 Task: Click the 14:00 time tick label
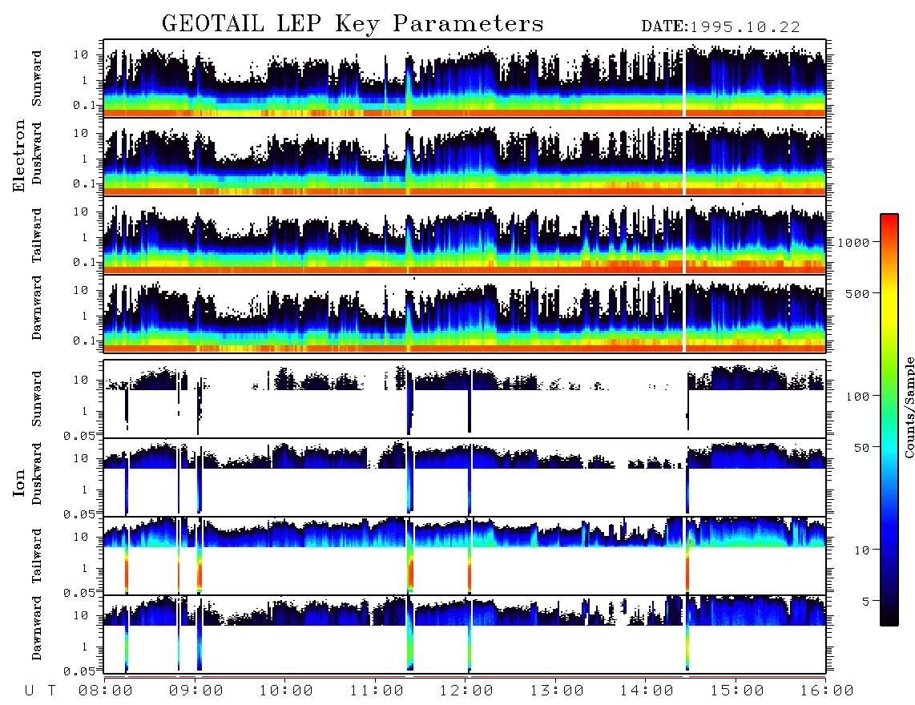pos(647,691)
